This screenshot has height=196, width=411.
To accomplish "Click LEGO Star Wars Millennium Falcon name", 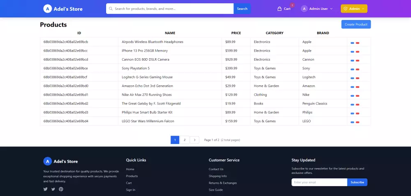I will pyautogui.click(x=148, y=121).
